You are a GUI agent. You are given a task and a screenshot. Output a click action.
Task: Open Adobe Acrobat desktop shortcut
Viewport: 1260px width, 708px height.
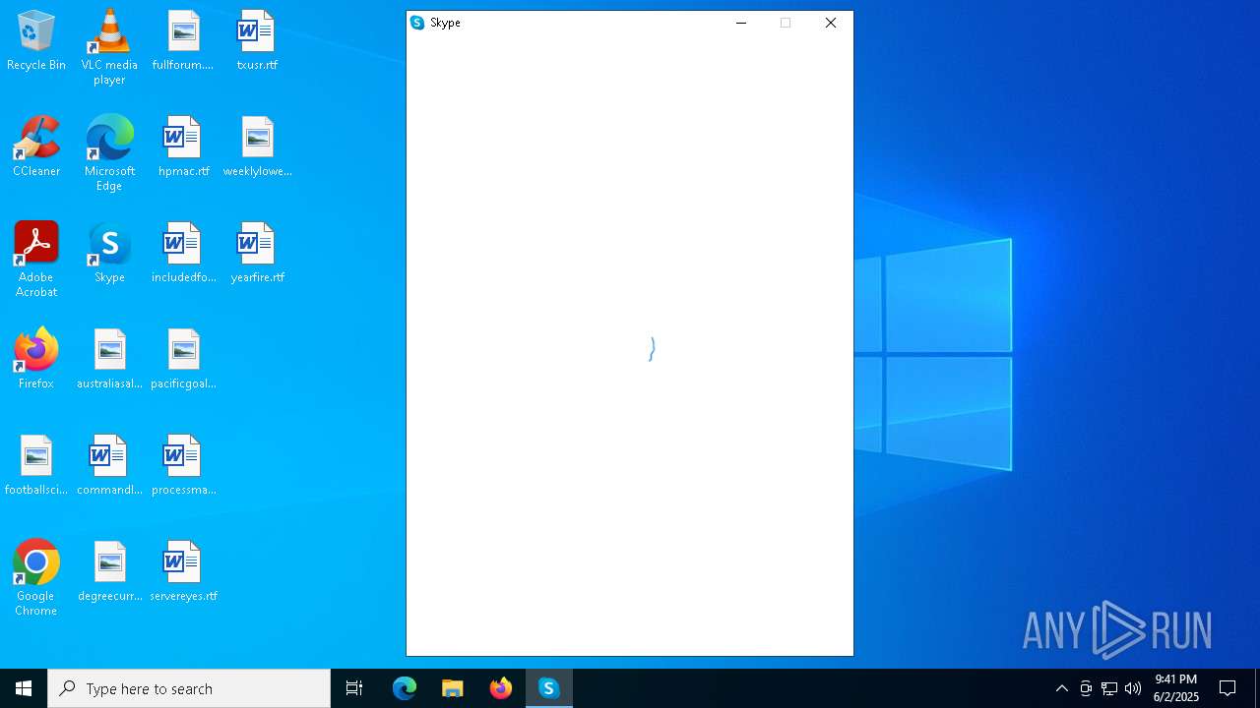(36, 260)
